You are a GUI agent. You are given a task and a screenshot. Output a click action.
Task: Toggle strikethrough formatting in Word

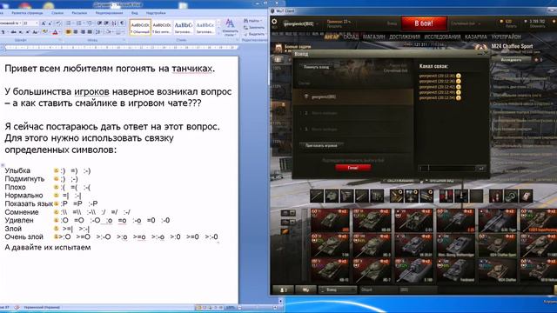click(14, 31)
